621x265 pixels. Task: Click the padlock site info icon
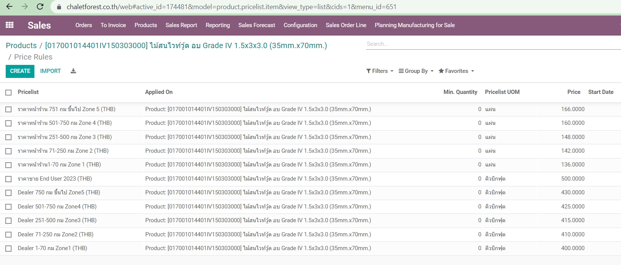pos(59,7)
